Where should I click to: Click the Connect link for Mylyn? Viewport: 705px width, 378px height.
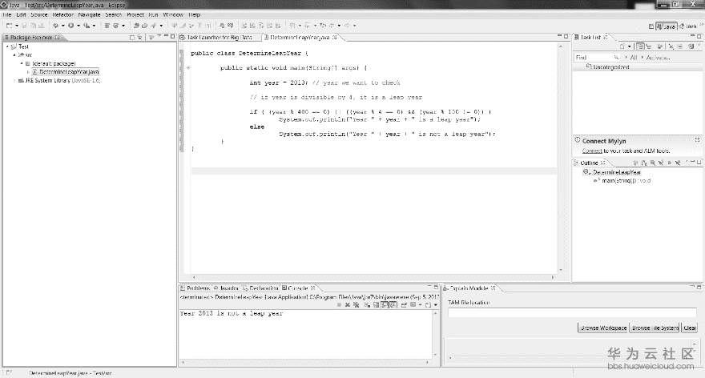point(592,151)
